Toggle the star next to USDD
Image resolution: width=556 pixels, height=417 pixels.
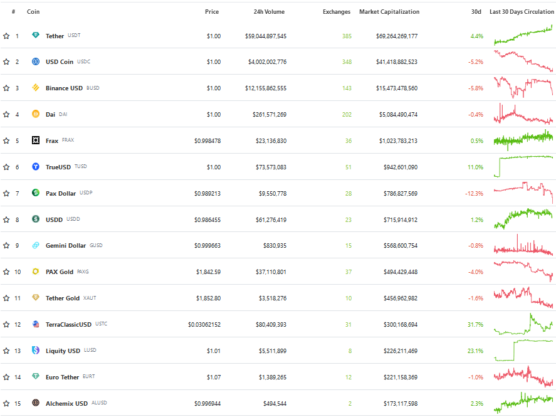(x=6, y=220)
